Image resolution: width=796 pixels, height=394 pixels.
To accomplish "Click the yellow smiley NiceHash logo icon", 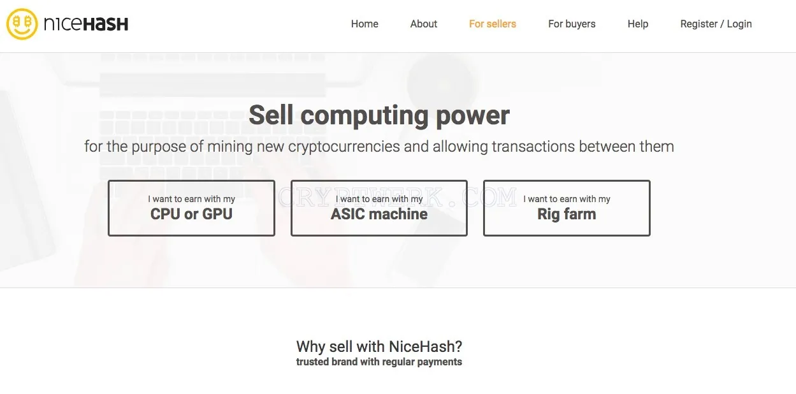I will coord(22,24).
